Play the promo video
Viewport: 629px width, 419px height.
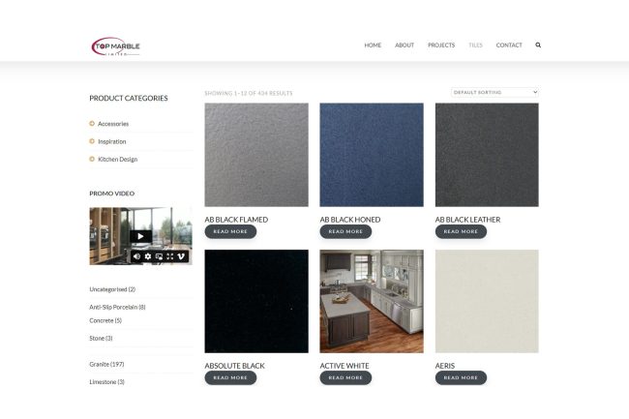coord(140,236)
